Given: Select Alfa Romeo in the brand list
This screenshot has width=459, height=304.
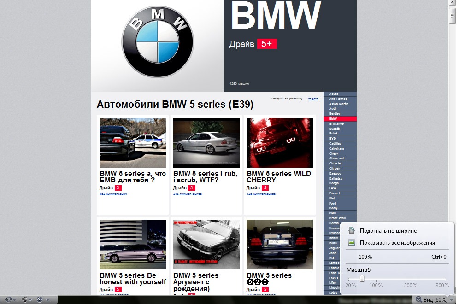Looking at the screenshot, I should pos(338,99).
